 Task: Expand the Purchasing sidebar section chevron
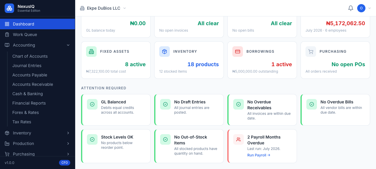coord(68,154)
